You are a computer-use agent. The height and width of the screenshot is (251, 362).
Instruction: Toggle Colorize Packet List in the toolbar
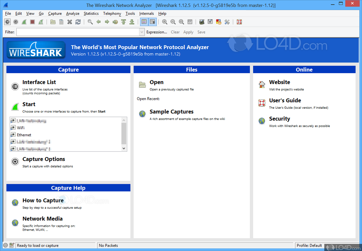144,22
